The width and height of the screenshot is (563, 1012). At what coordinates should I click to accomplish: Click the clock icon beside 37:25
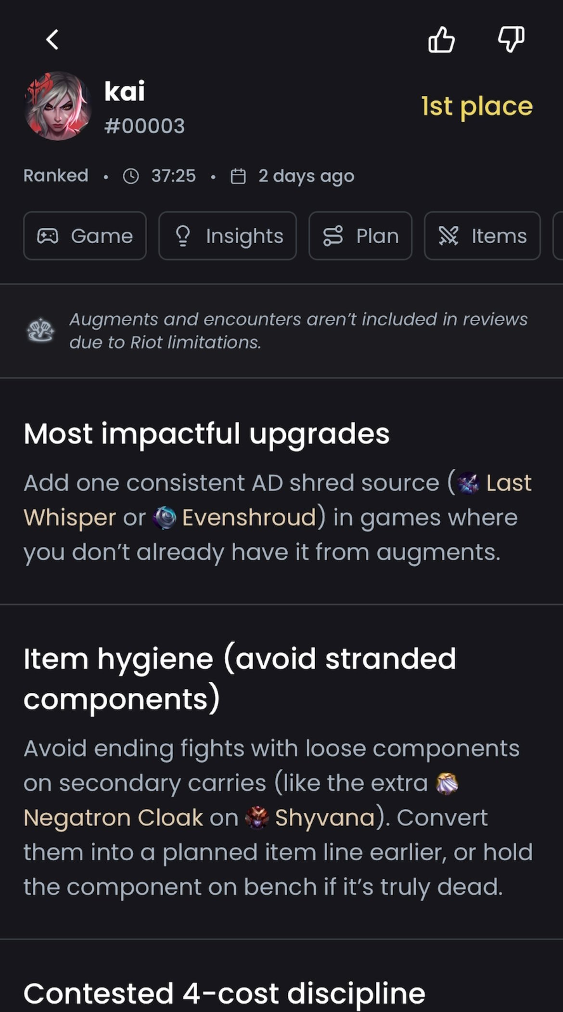131,176
